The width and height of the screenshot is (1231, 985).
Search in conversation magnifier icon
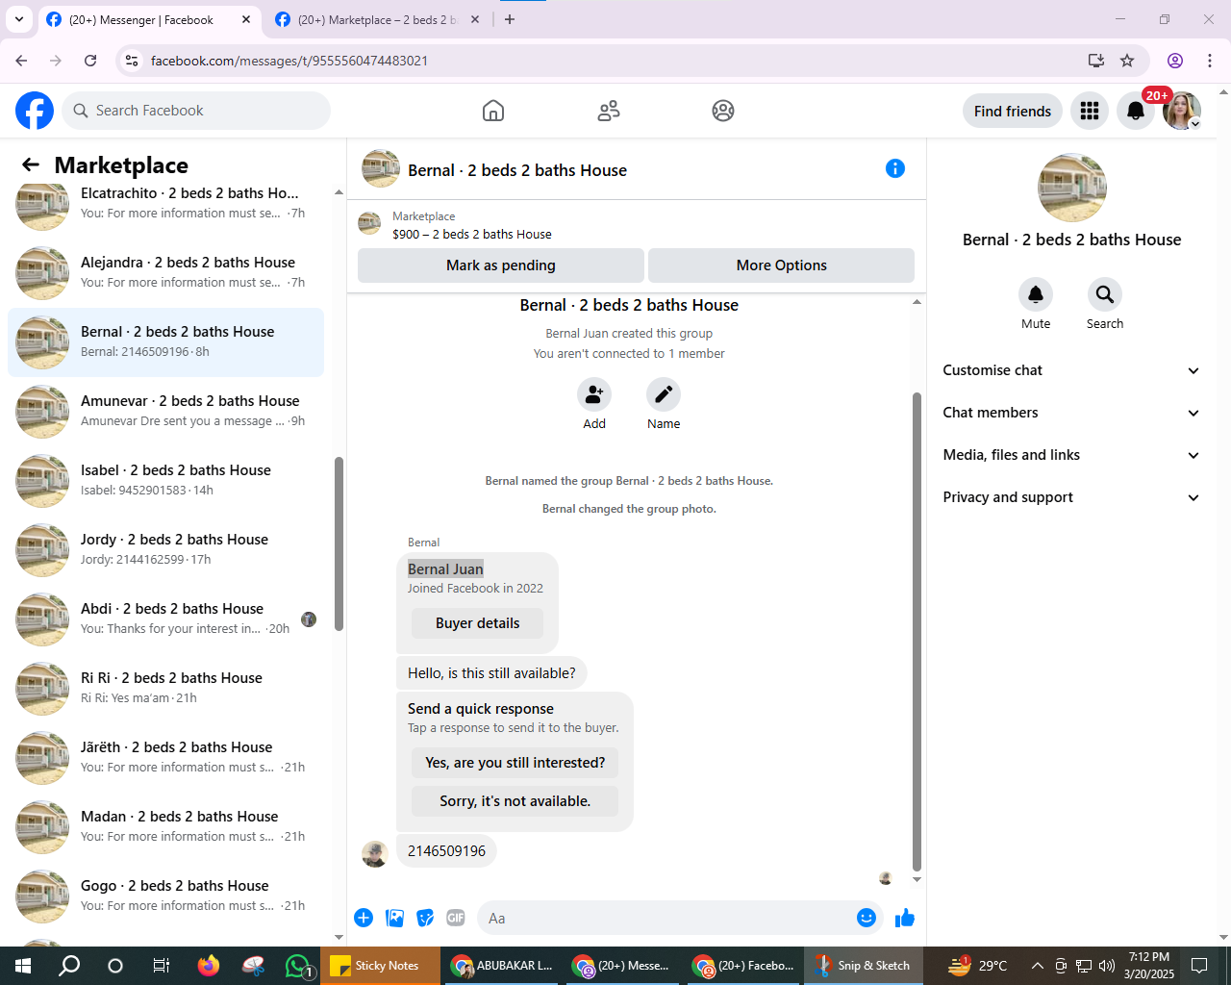(x=1105, y=294)
